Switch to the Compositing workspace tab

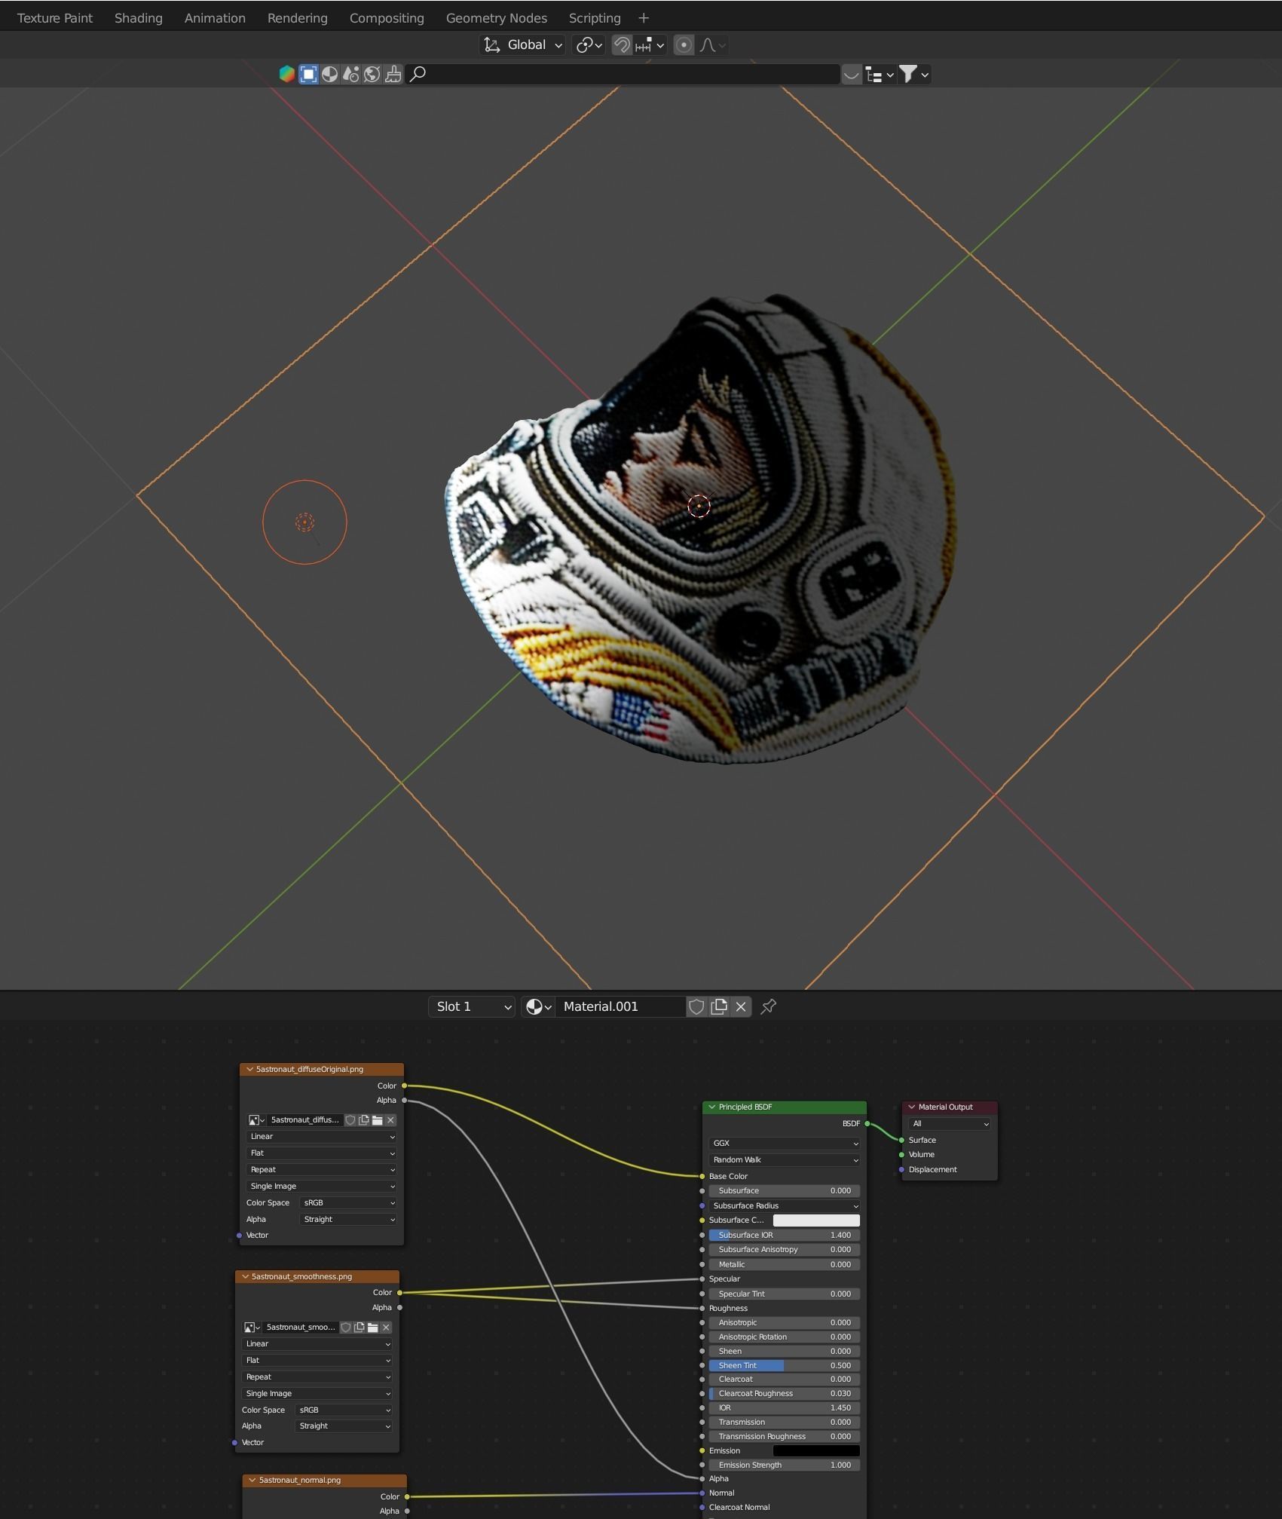[387, 18]
